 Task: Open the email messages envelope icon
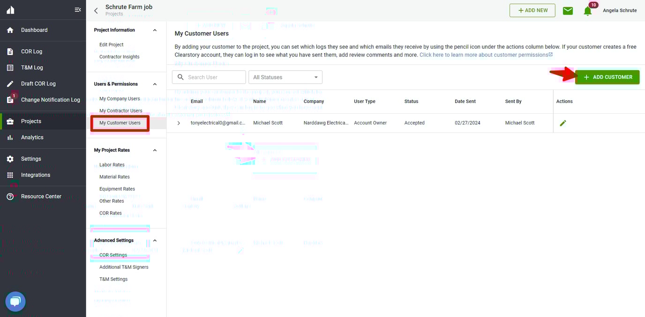click(568, 10)
